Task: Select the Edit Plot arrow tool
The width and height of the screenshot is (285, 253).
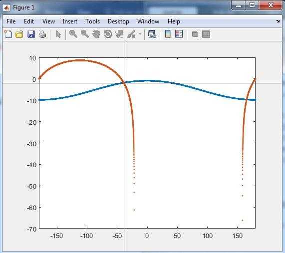Action: click(58, 34)
